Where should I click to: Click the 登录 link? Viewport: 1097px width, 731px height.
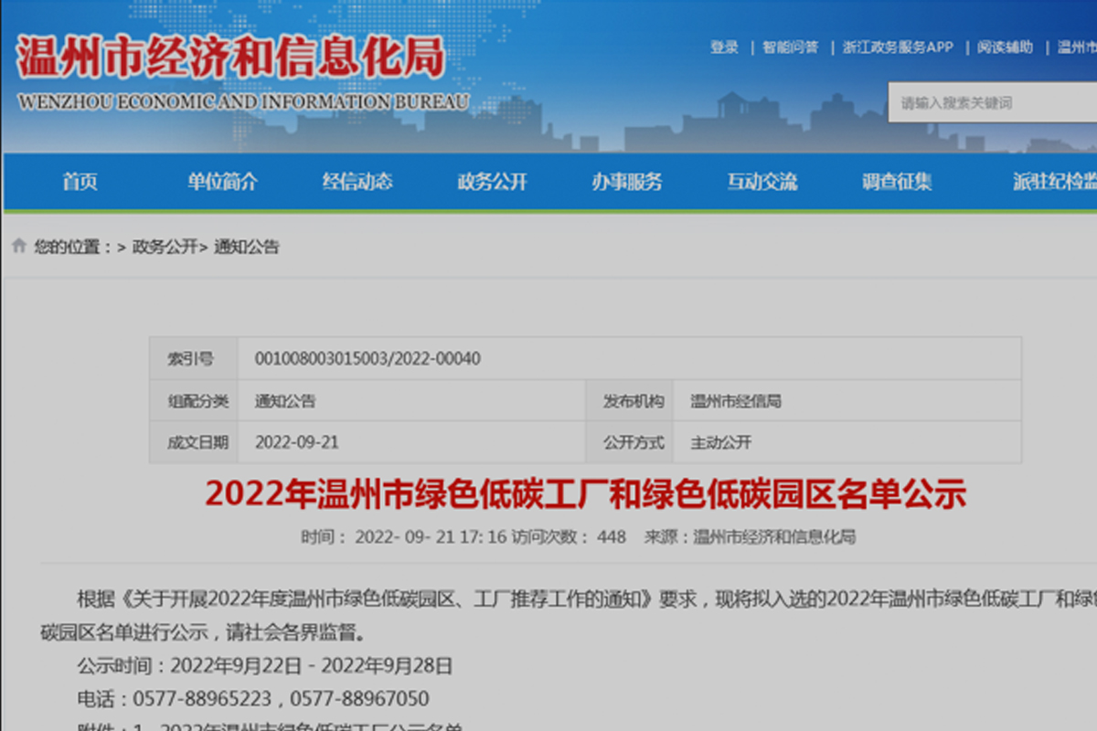tap(724, 47)
